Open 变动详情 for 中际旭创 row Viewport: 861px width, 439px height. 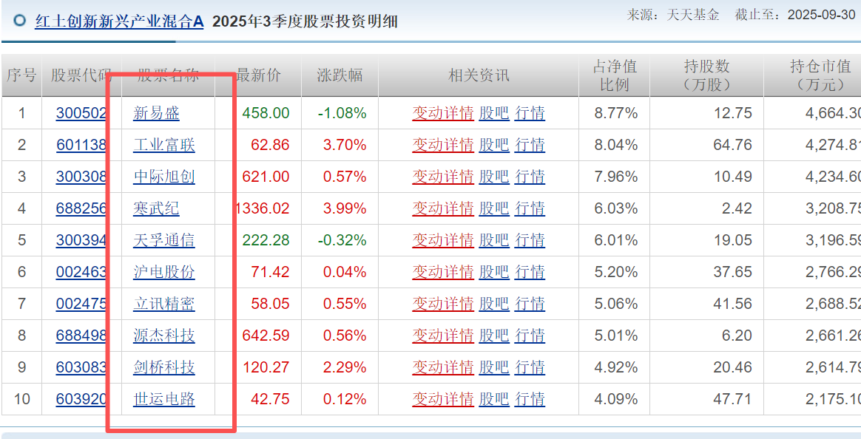pos(443,177)
